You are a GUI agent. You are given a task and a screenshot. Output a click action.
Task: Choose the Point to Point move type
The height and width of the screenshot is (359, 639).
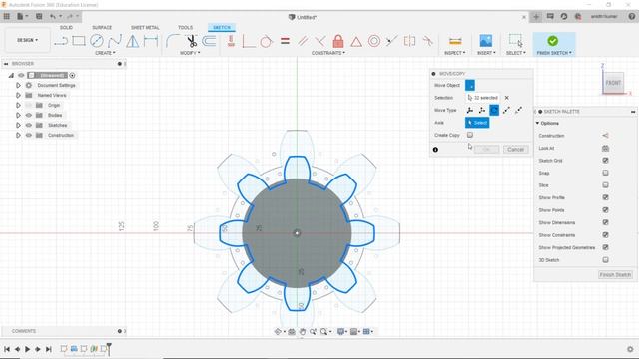[506, 110]
